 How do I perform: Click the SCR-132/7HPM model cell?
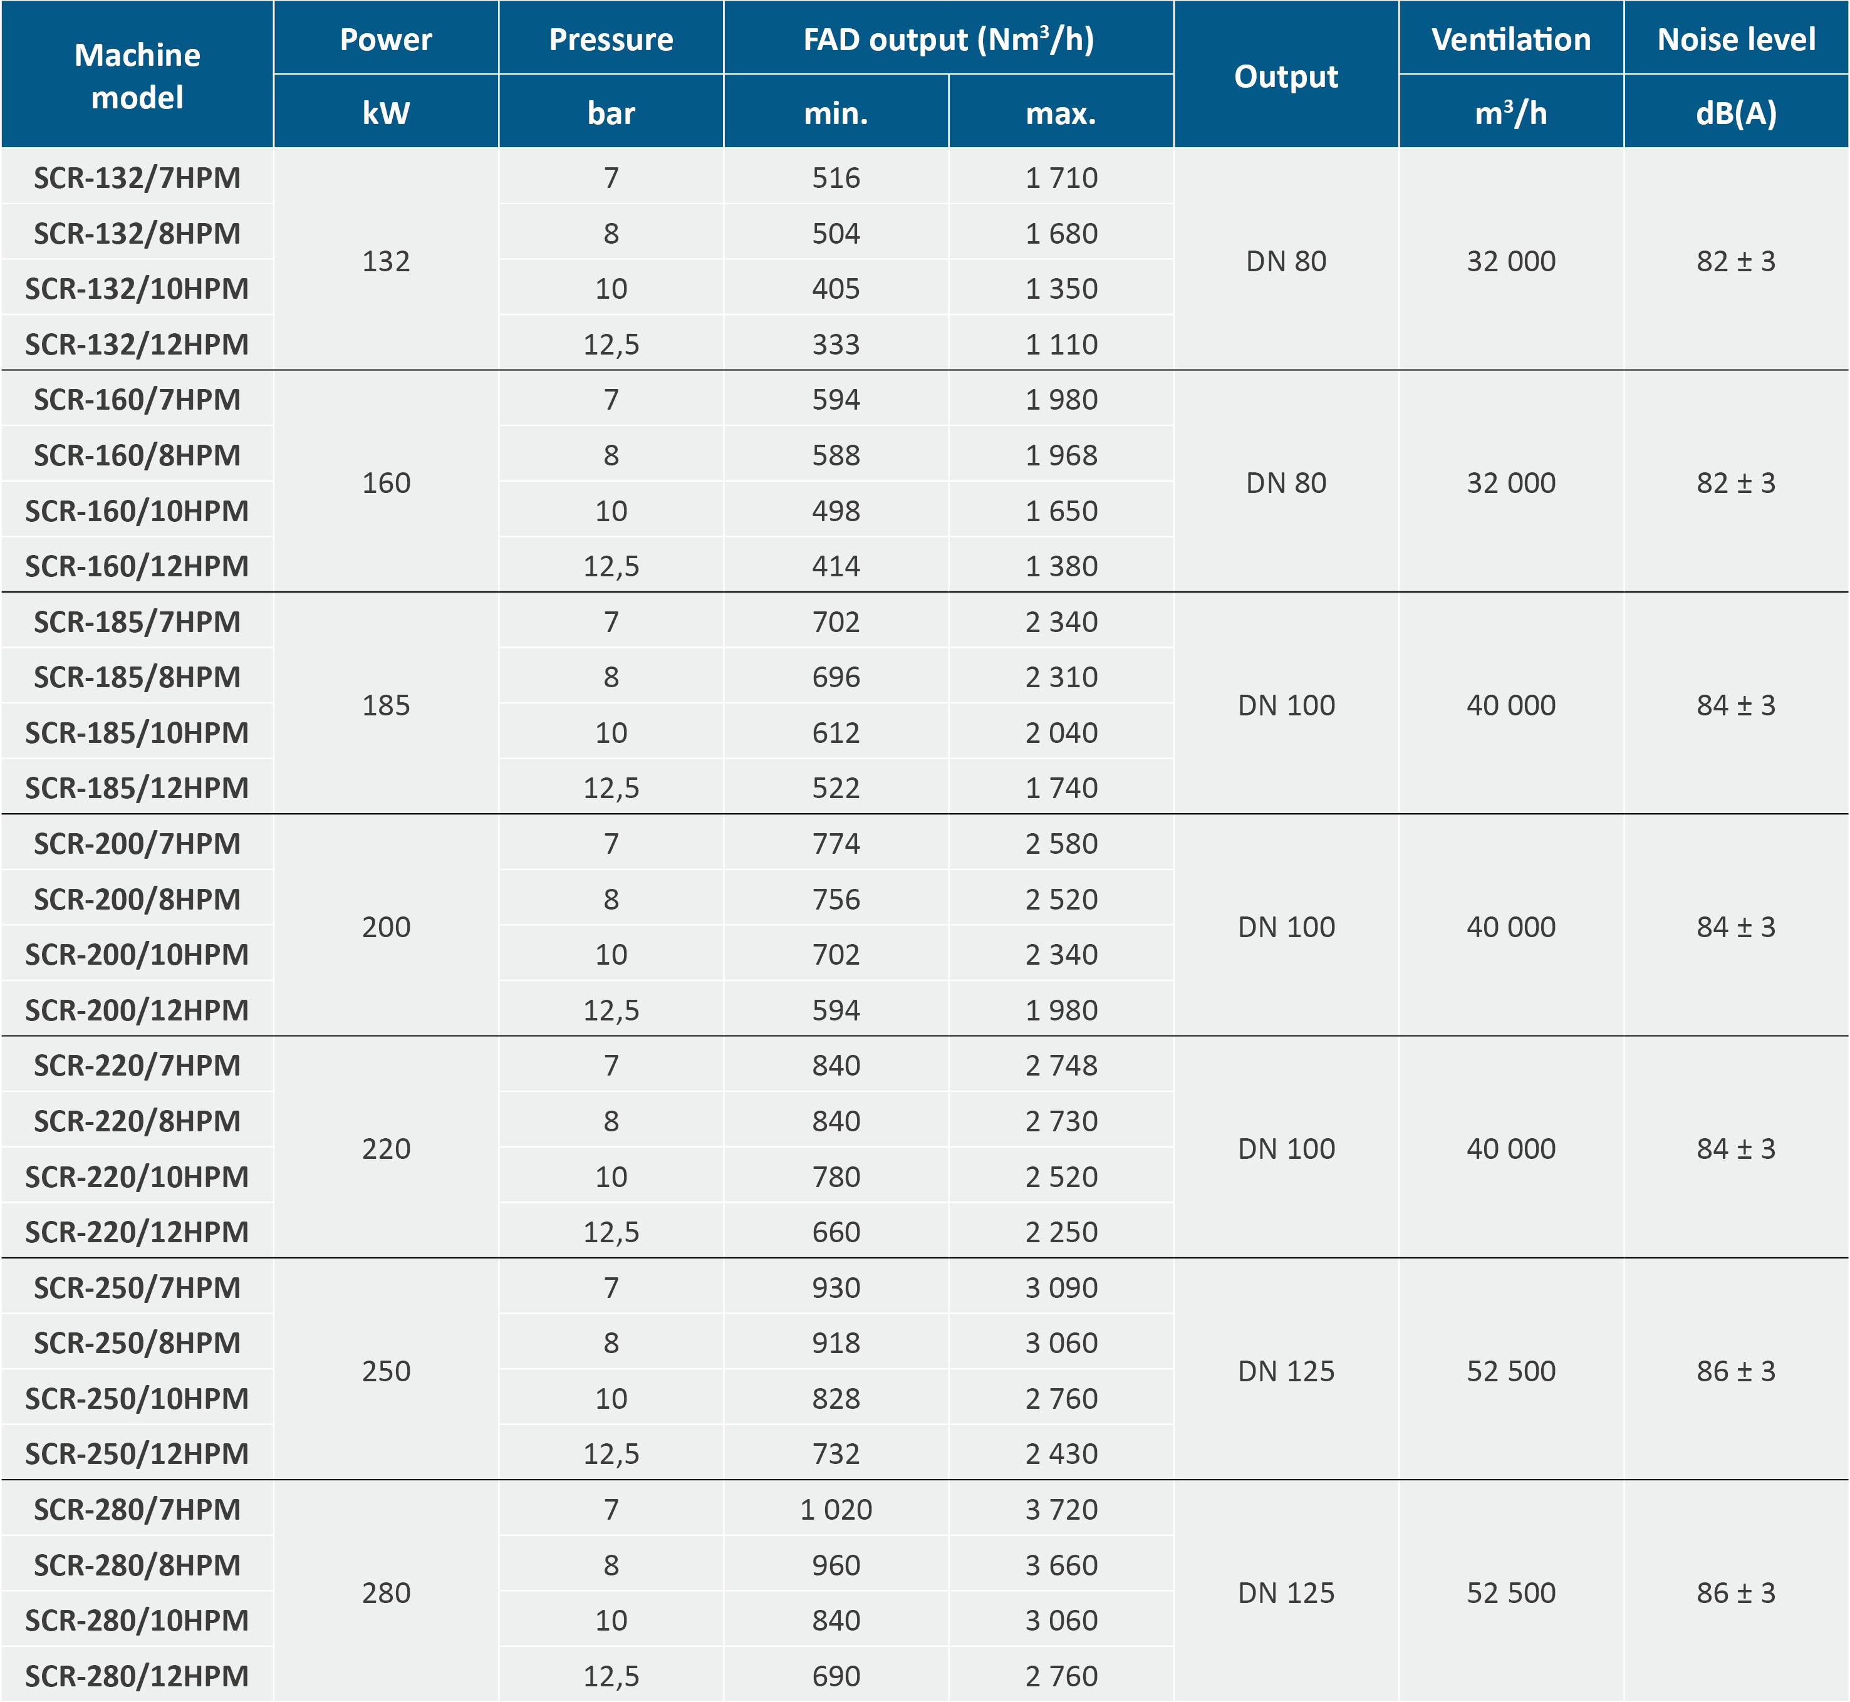coord(137,177)
